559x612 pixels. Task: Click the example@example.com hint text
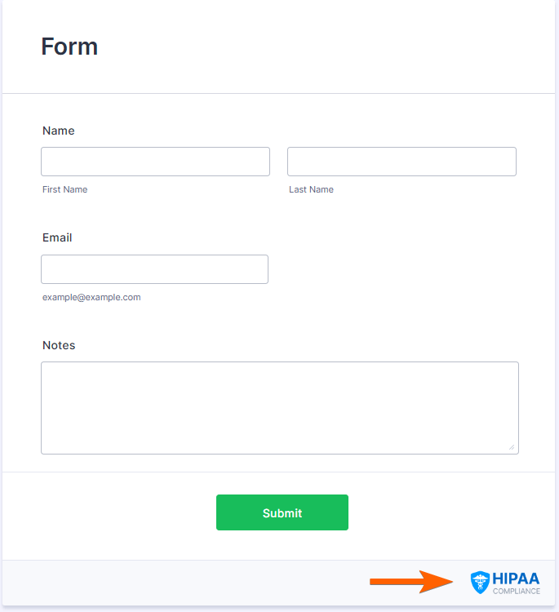[x=91, y=297]
